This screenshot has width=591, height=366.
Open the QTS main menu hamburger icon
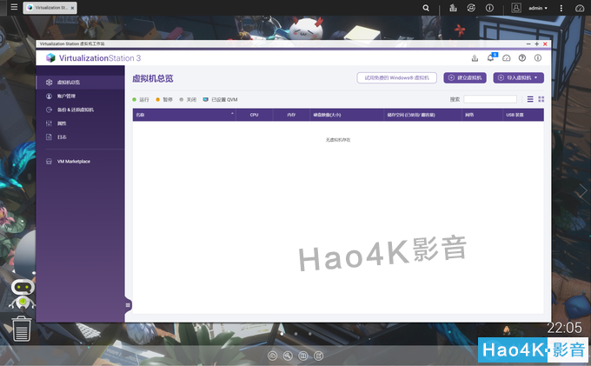coord(14,7)
